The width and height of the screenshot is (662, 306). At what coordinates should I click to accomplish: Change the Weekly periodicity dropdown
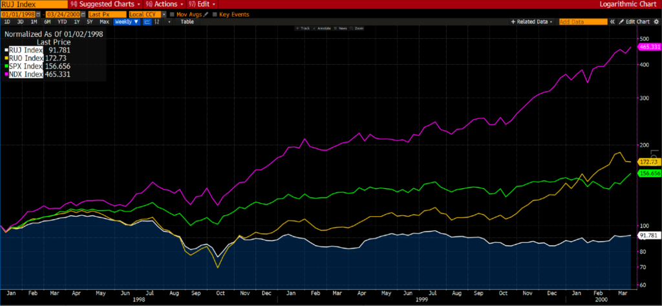[x=127, y=21]
